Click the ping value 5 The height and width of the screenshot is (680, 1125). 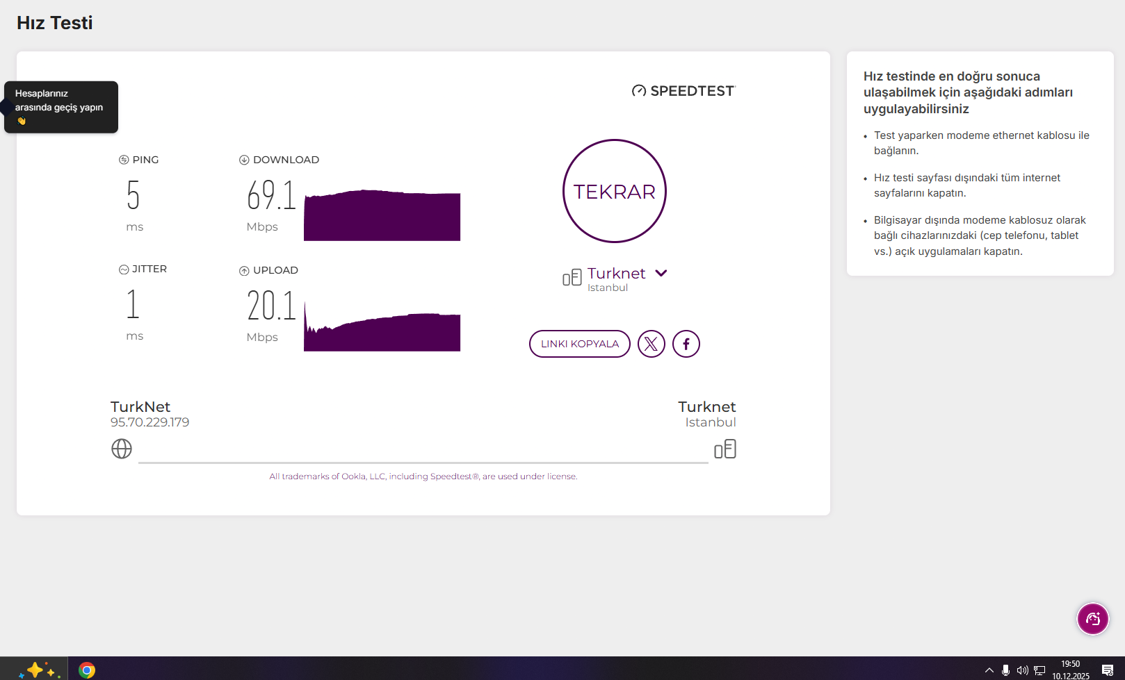tap(133, 195)
